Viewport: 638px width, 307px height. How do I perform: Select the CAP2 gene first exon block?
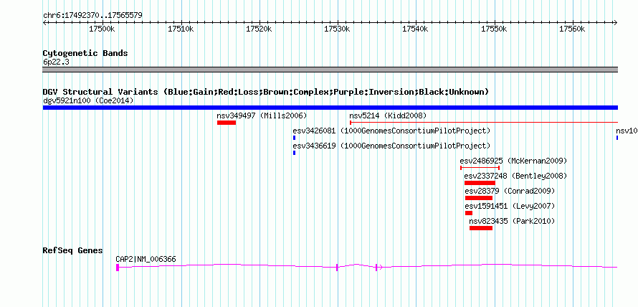(118, 267)
